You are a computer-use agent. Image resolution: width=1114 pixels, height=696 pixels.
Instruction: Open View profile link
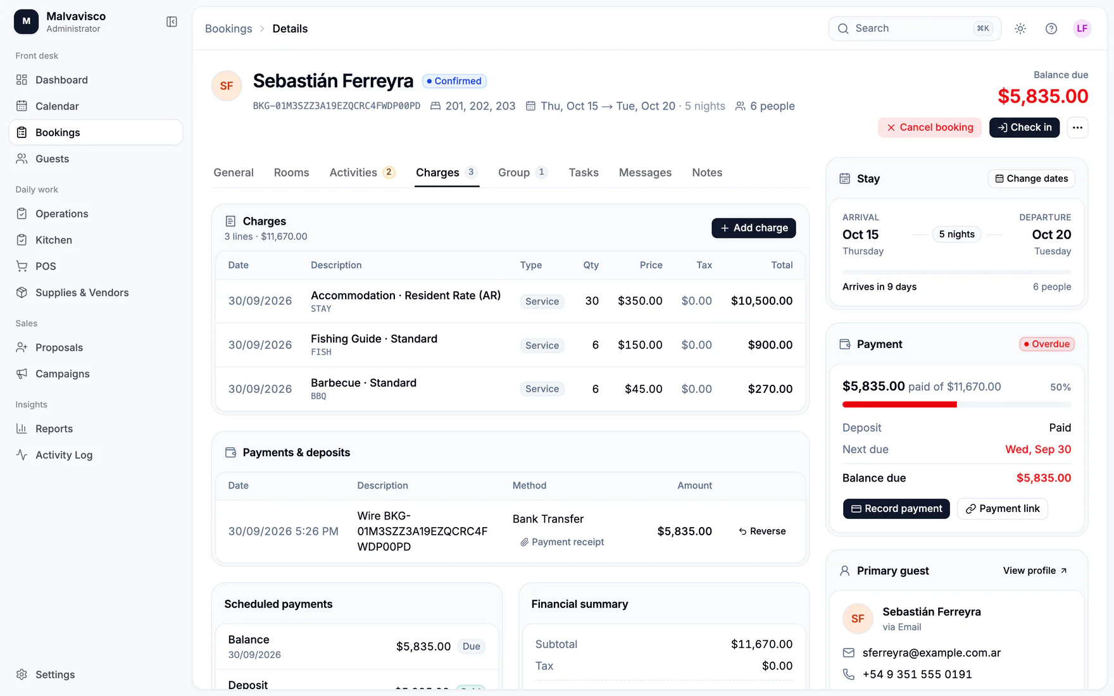(1036, 571)
